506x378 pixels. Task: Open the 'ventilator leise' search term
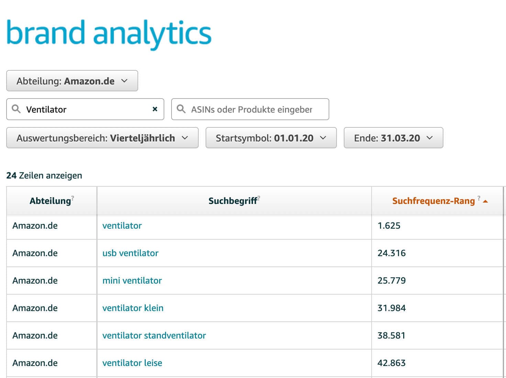[132, 363]
